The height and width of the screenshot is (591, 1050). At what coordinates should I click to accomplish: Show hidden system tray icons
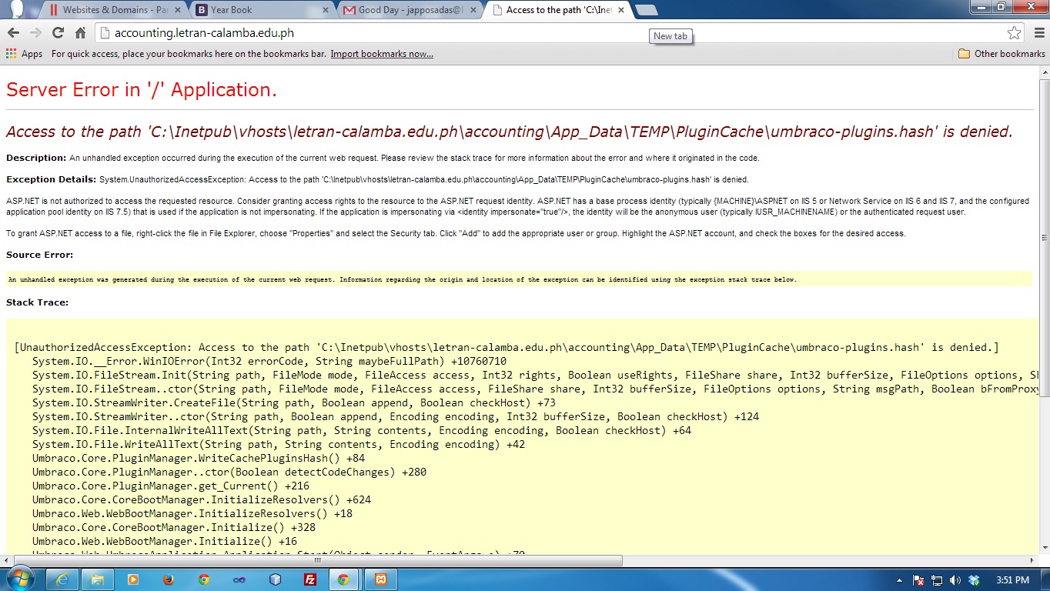[x=900, y=580]
